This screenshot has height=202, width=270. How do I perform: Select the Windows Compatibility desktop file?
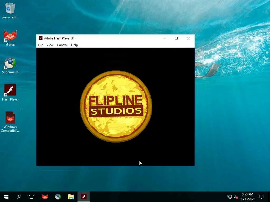(x=10, y=122)
